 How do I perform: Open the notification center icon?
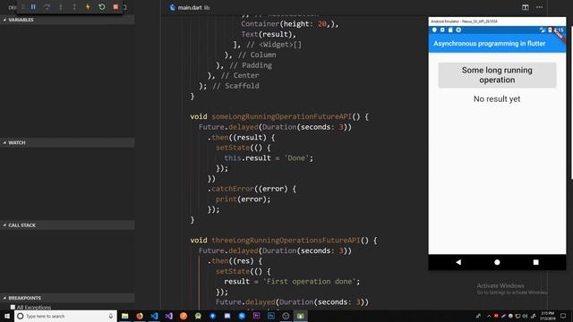[563, 316]
